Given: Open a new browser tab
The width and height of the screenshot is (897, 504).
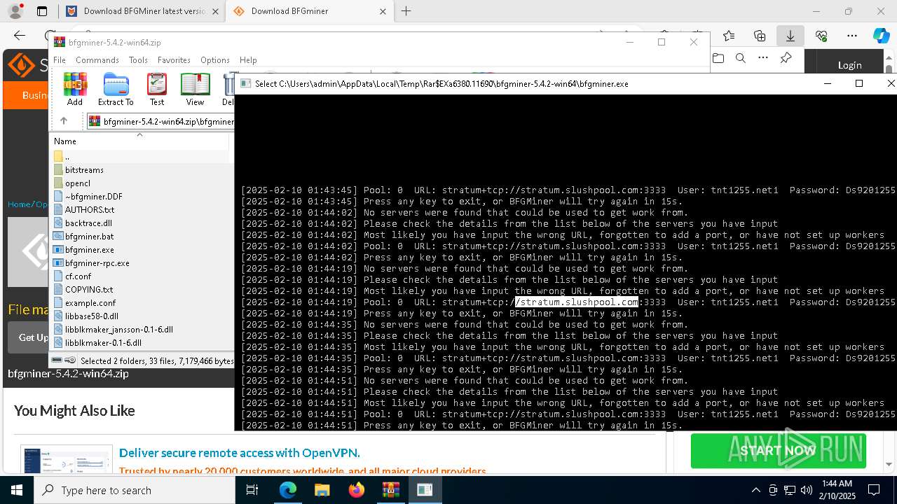Looking at the screenshot, I should (x=406, y=11).
